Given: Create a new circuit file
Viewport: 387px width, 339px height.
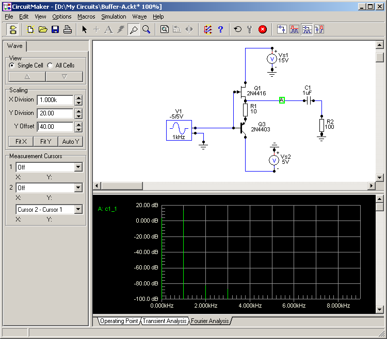Looking at the screenshot, I should click(x=30, y=29).
